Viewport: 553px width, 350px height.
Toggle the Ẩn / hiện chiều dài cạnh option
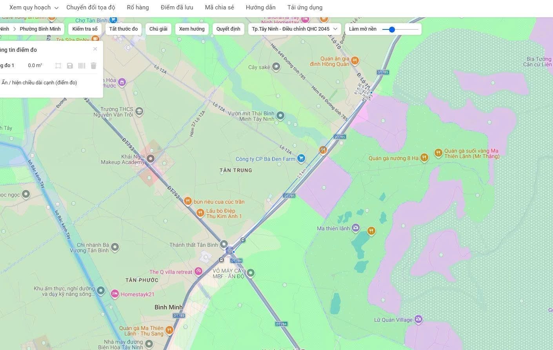(x=39, y=82)
